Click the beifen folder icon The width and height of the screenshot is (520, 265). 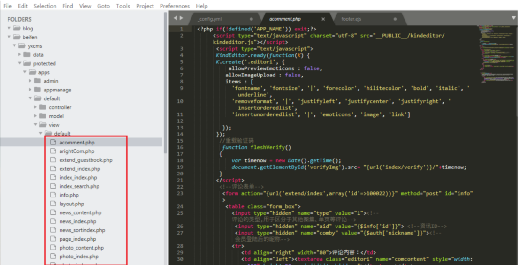tap(16, 37)
